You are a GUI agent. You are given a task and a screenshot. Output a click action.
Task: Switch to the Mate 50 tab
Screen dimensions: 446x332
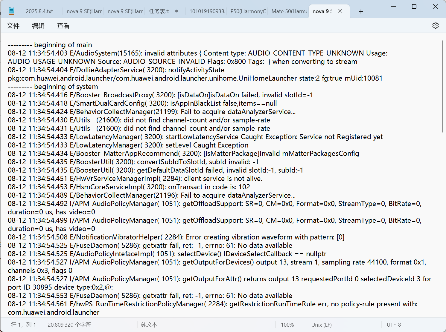(x=288, y=11)
